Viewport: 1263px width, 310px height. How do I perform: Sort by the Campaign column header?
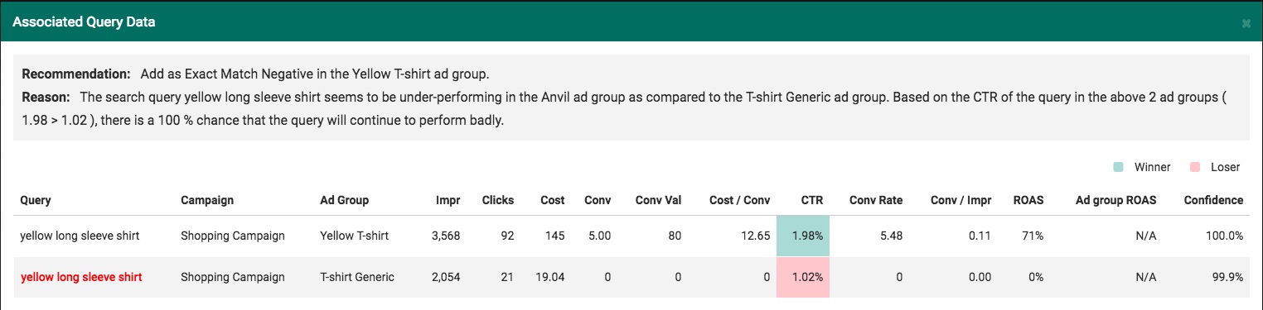point(207,200)
